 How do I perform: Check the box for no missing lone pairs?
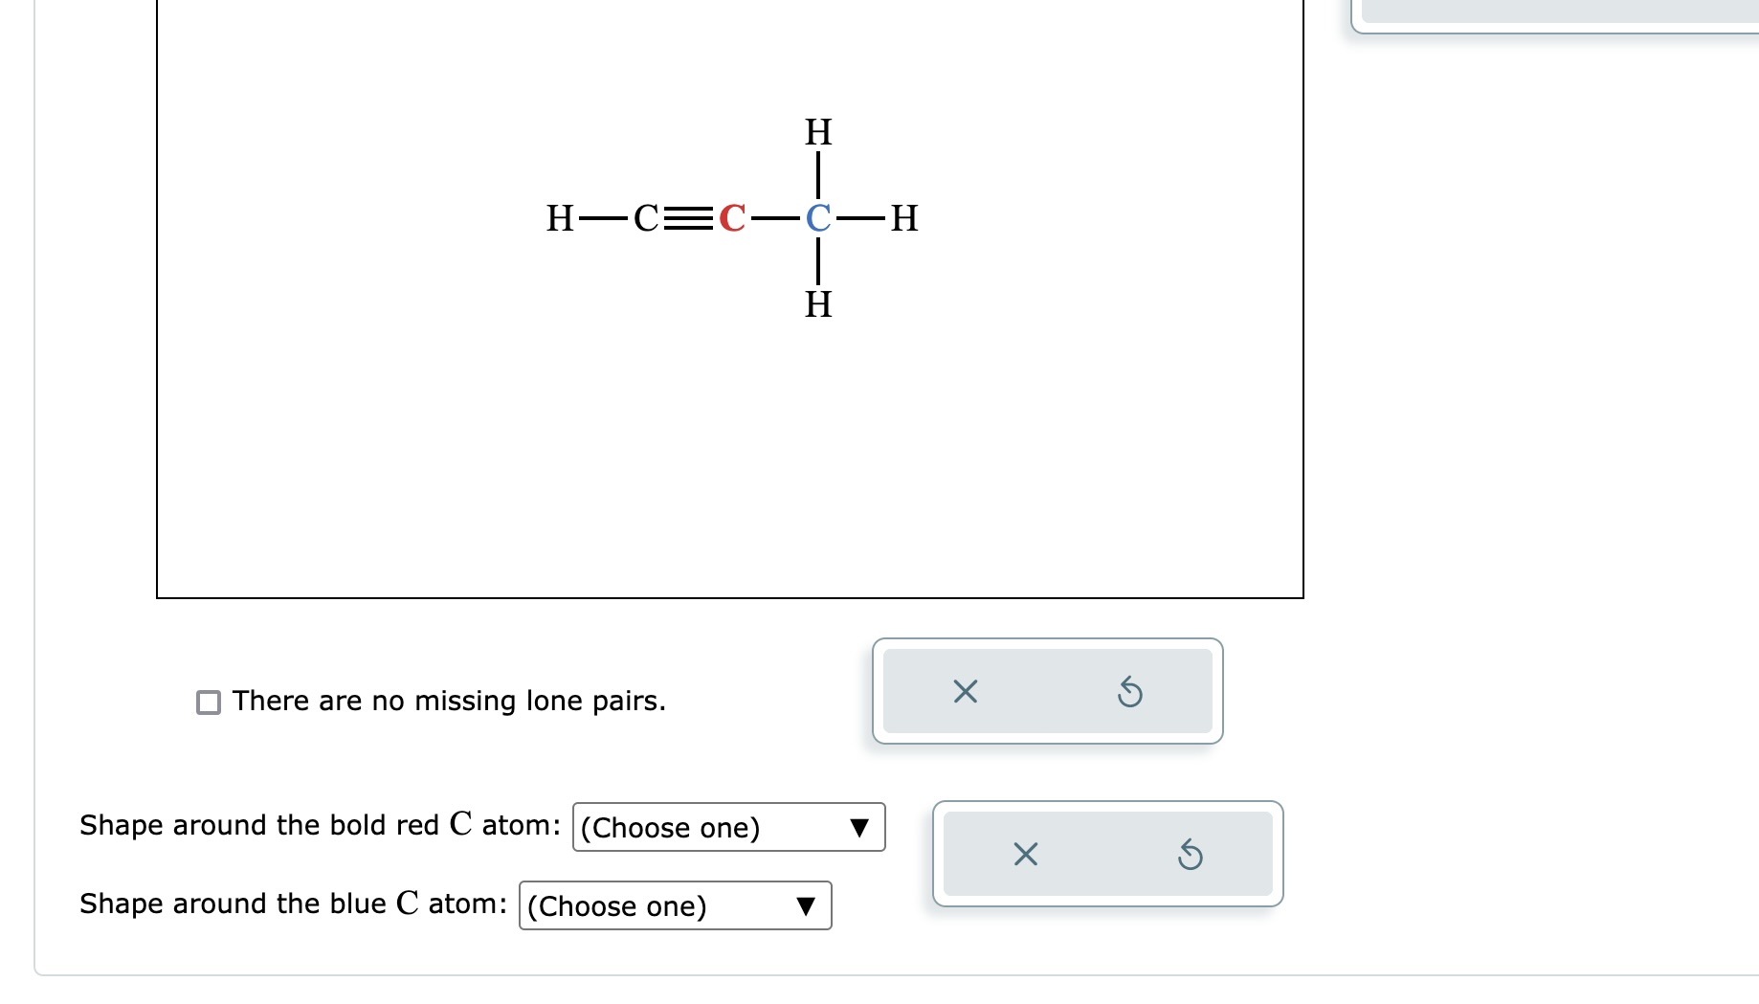[208, 703]
